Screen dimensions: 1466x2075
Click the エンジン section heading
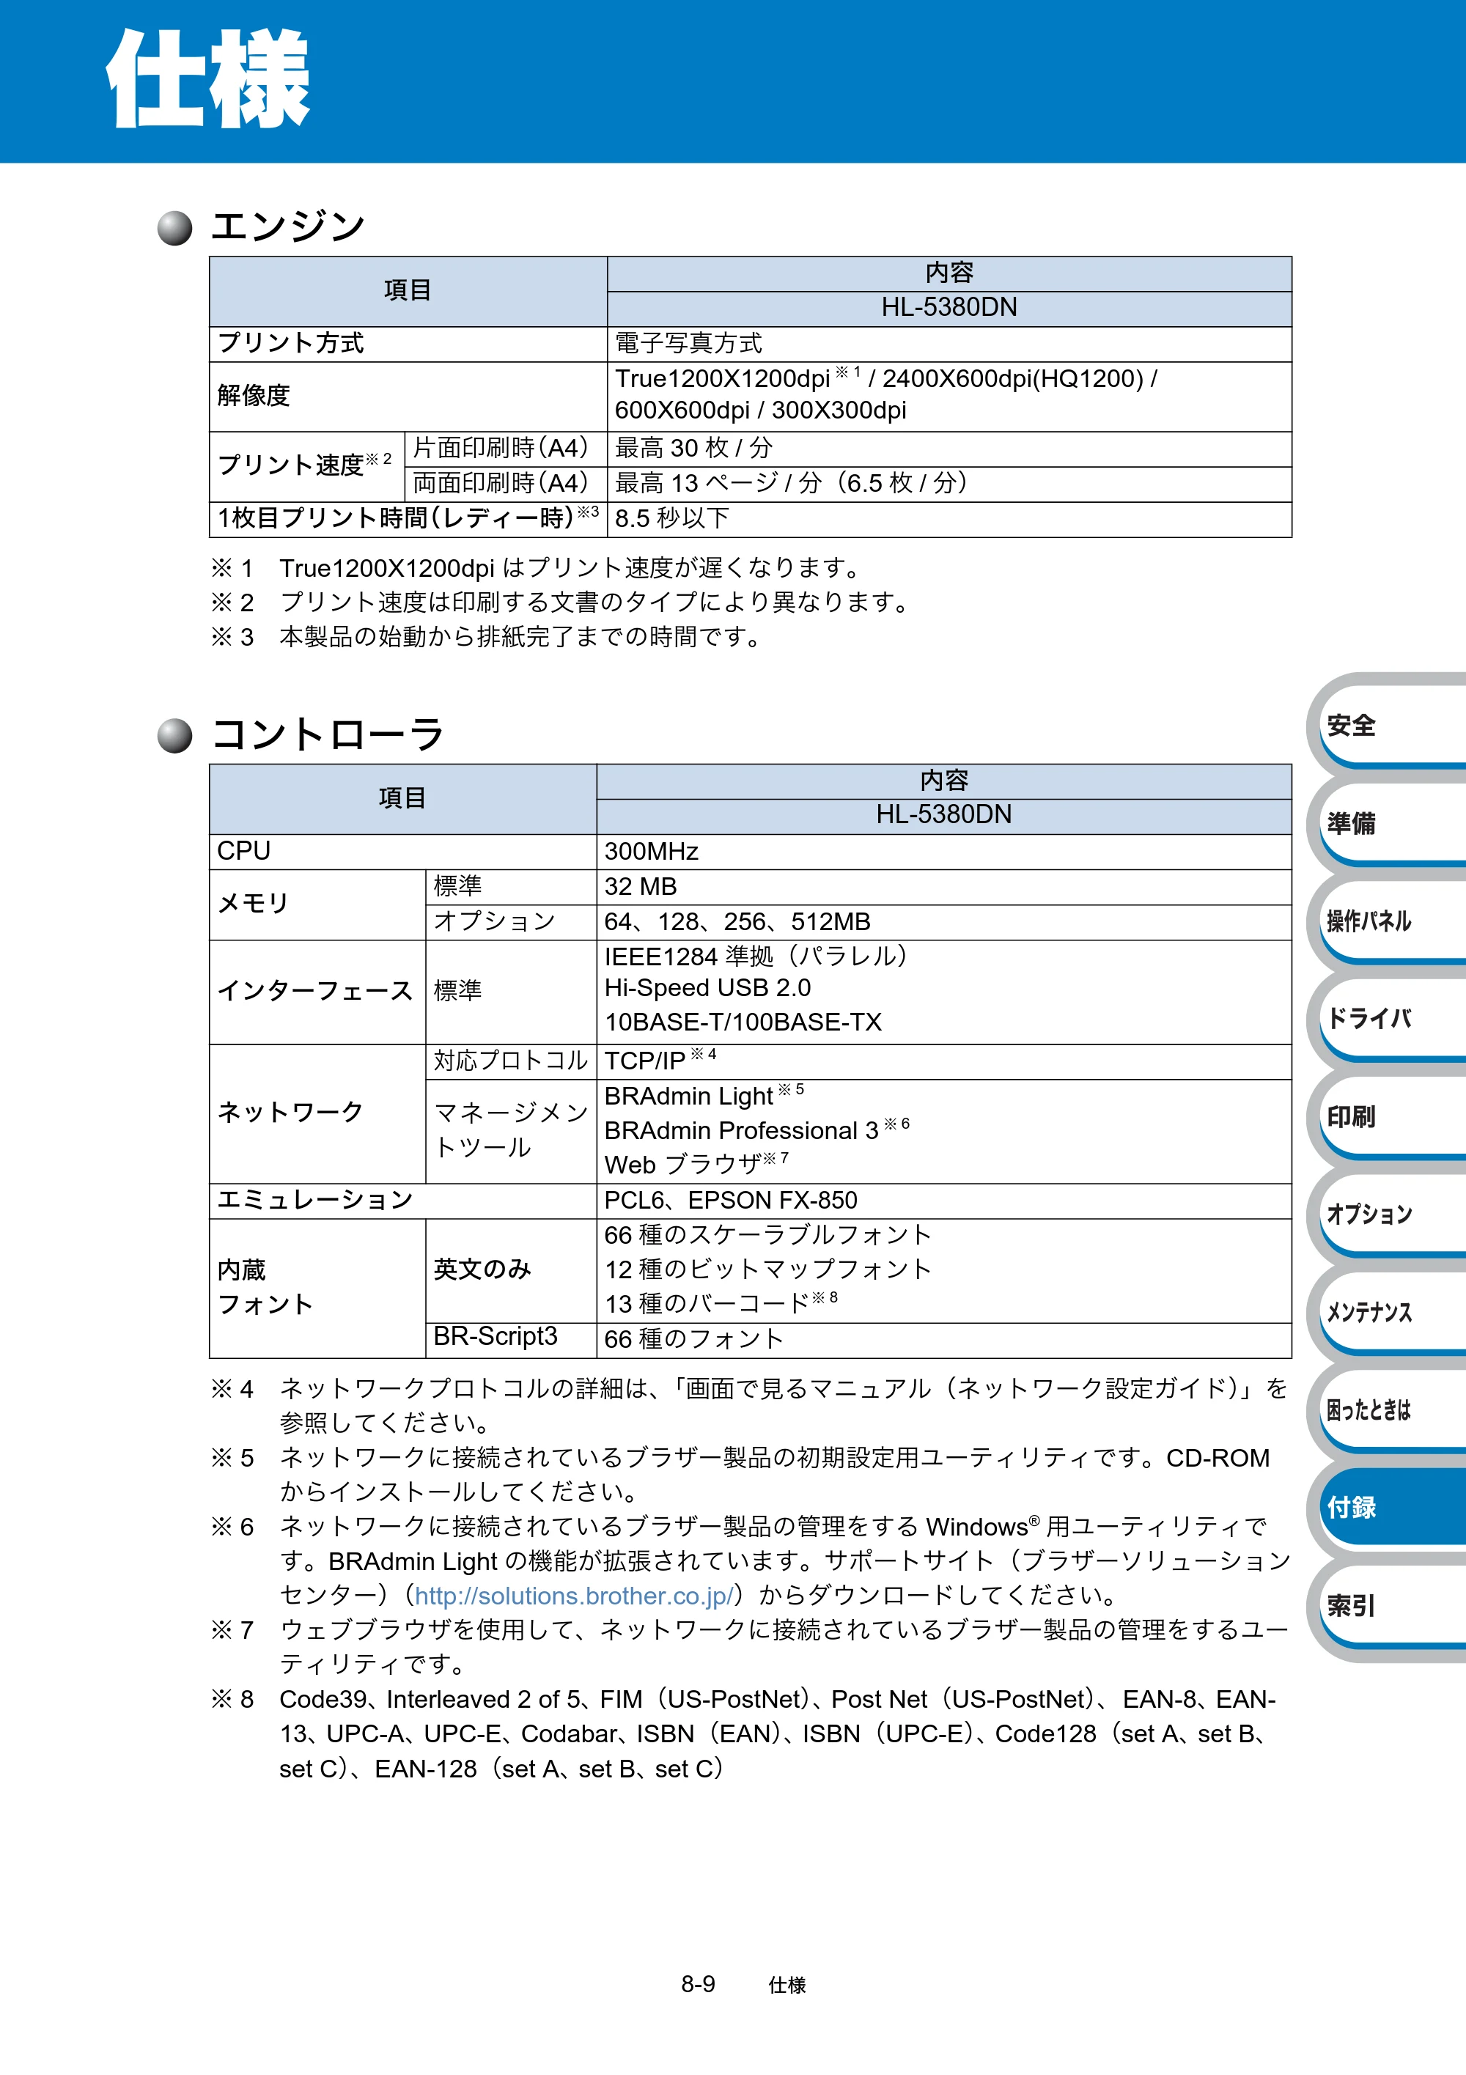point(287,226)
